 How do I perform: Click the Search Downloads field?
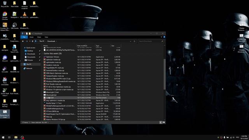coord(151,41)
